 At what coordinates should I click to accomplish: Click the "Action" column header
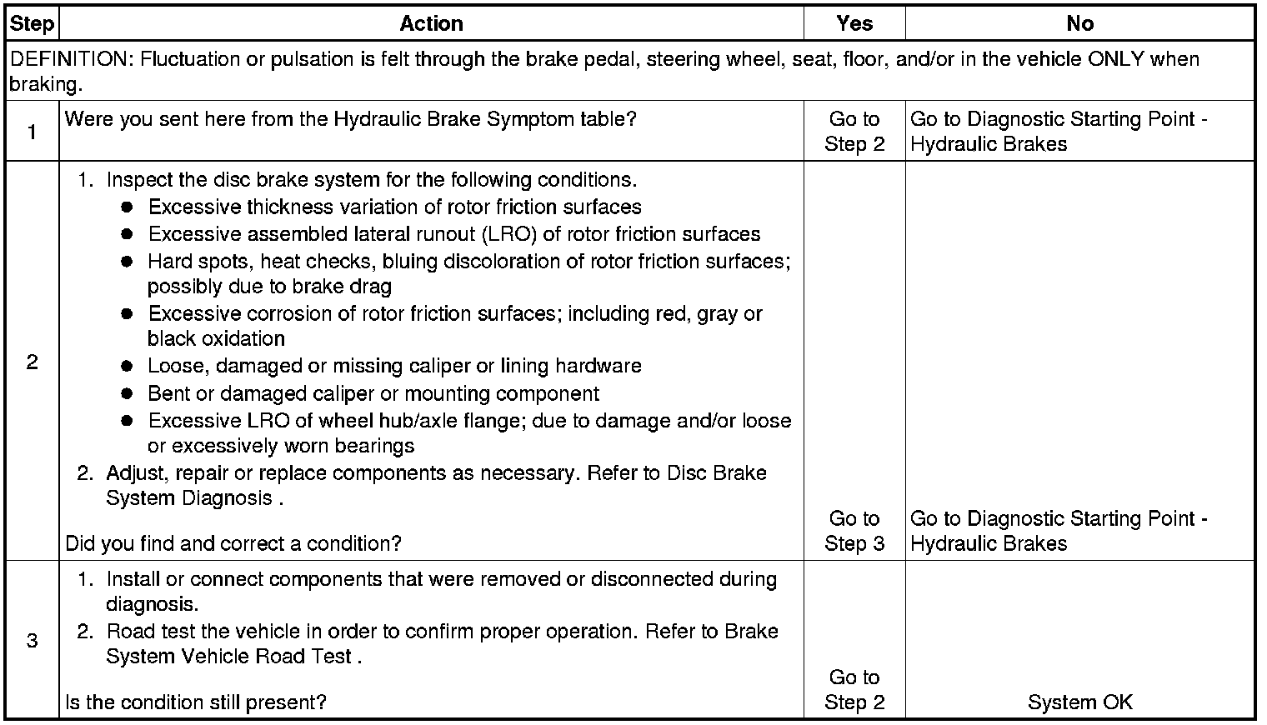[x=431, y=23]
